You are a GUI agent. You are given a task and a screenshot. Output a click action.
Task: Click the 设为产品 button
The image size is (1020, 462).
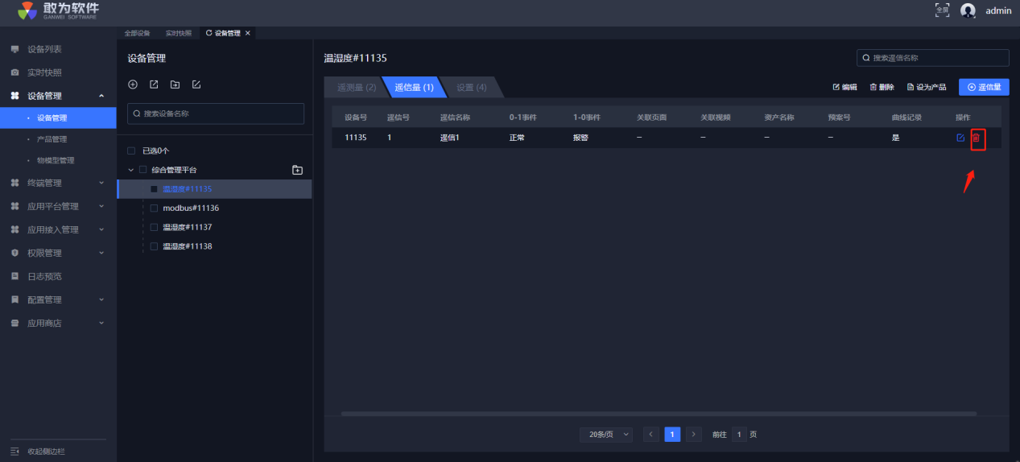point(926,87)
